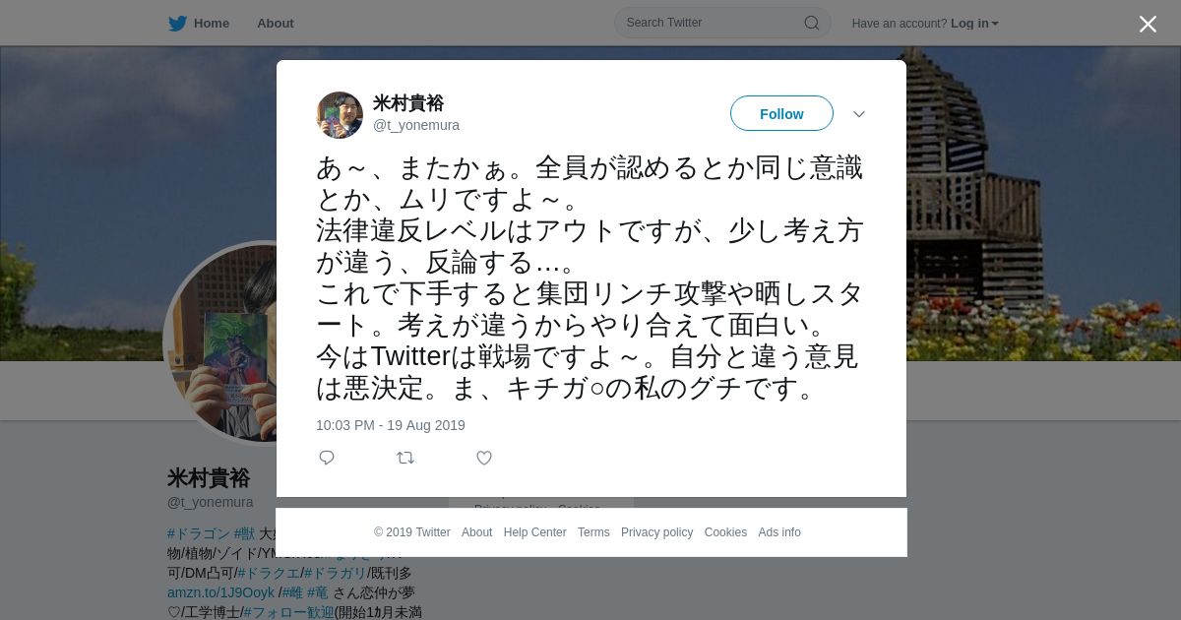Open the tweet timestamp 10:03 PM link
1181x620 pixels.
coord(391,425)
